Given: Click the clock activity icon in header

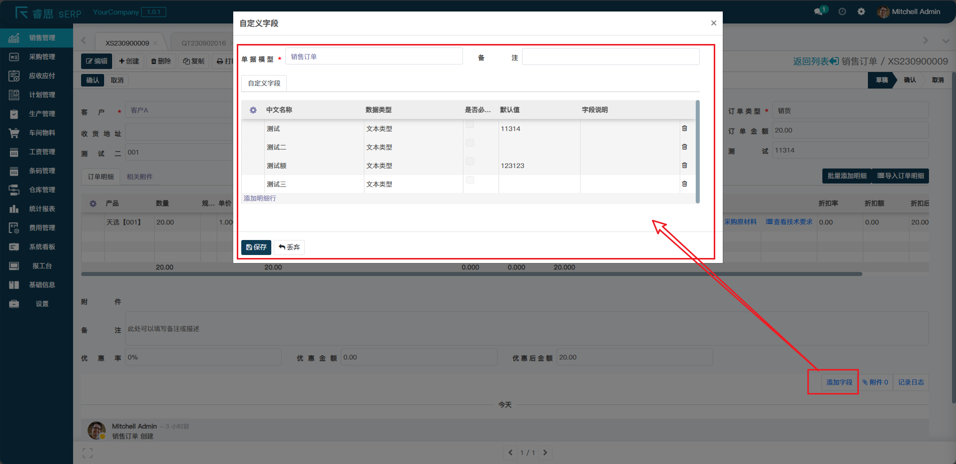Looking at the screenshot, I should tap(842, 11).
